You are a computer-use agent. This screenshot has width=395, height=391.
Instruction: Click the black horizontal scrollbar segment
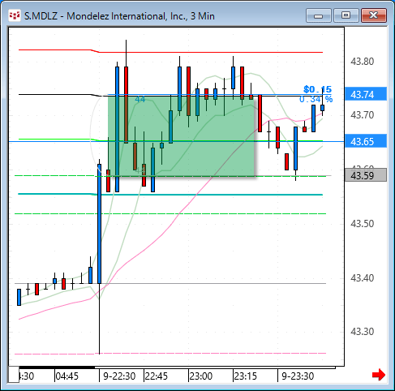coord(57,367)
